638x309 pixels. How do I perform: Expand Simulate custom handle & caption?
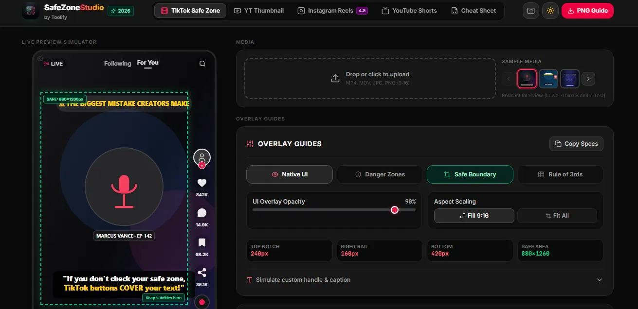coord(425,280)
